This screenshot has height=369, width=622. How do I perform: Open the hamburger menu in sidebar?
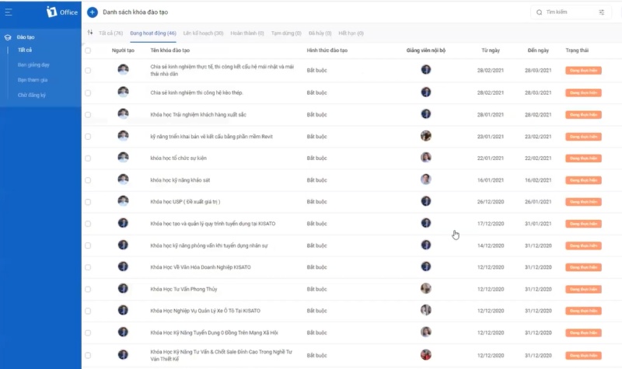[x=9, y=12]
